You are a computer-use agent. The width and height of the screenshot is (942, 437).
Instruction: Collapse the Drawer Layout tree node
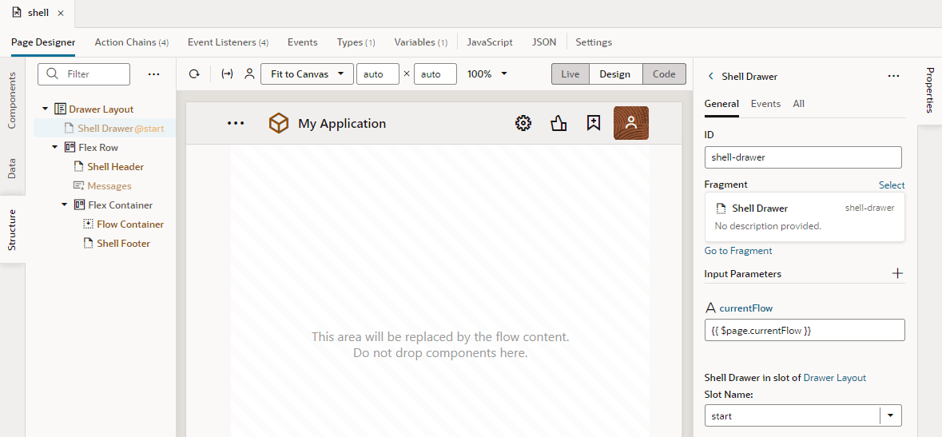(x=45, y=109)
